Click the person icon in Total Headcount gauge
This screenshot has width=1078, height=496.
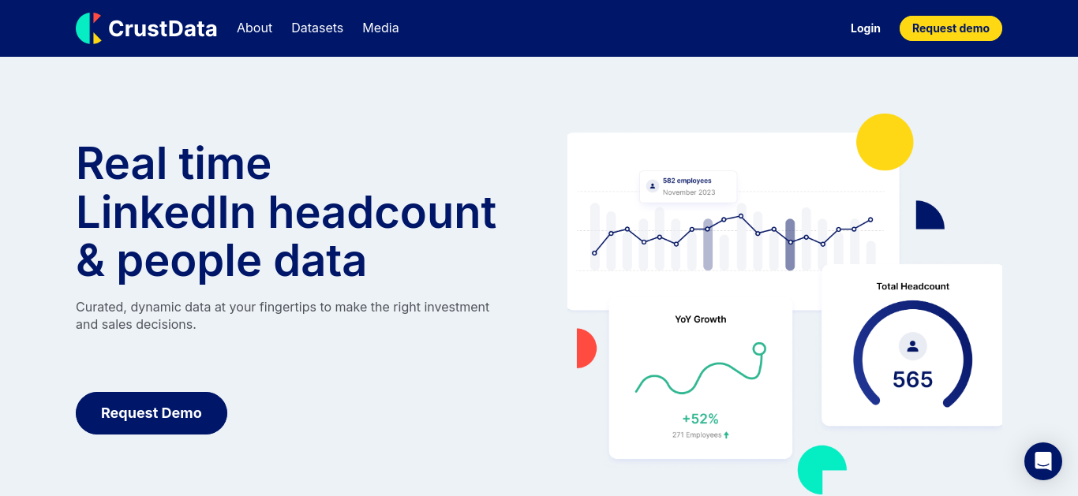pos(913,346)
